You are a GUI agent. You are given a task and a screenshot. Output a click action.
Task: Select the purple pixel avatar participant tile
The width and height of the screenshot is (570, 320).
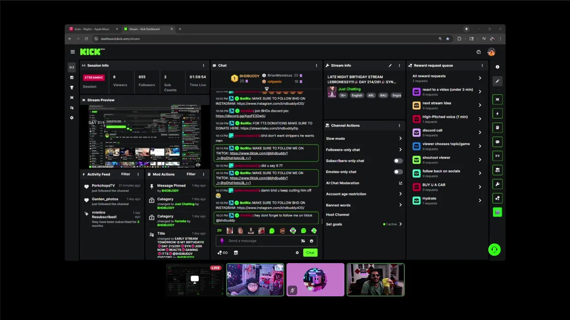315,280
